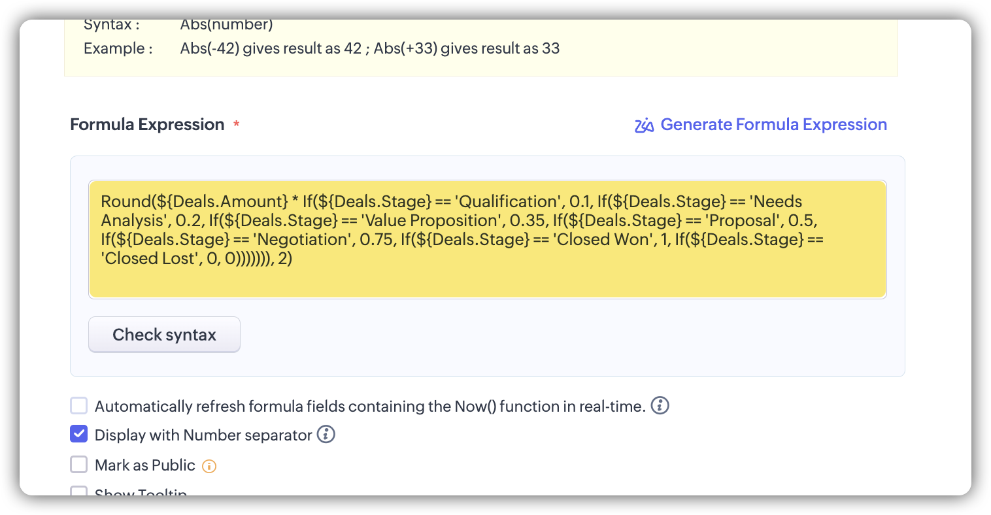Screen dimensions: 991x515
Task: Click info icon beside Number separator option
Action: coord(326,435)
